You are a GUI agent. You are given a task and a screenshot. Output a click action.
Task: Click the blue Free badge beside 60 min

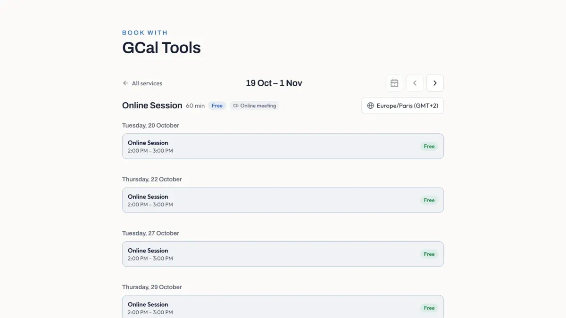217,106
